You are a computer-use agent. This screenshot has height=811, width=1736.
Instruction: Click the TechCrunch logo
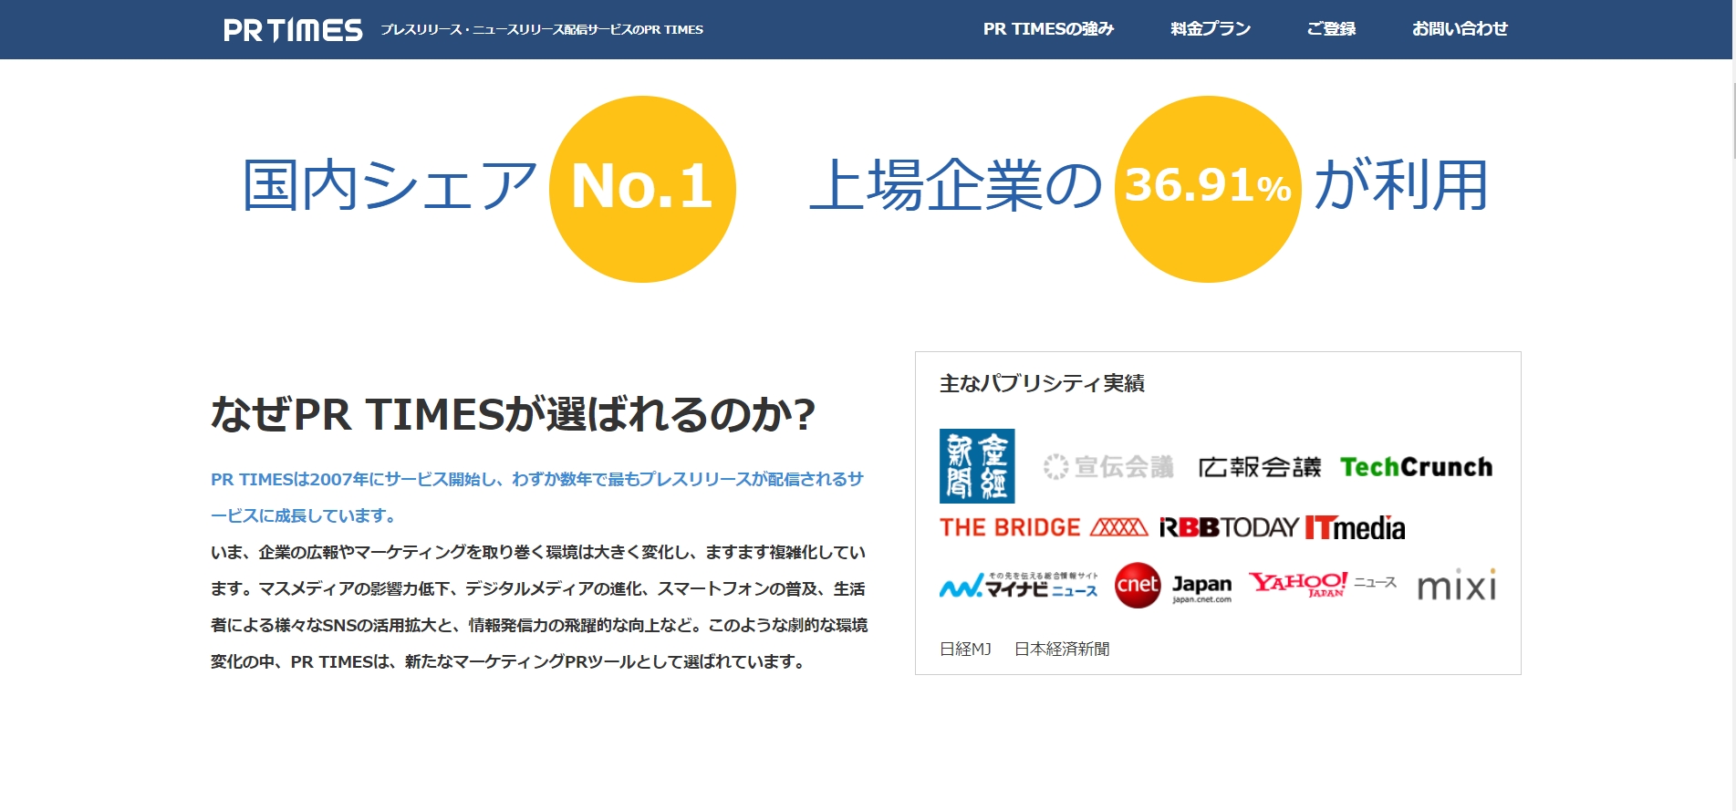point(1417,467)
